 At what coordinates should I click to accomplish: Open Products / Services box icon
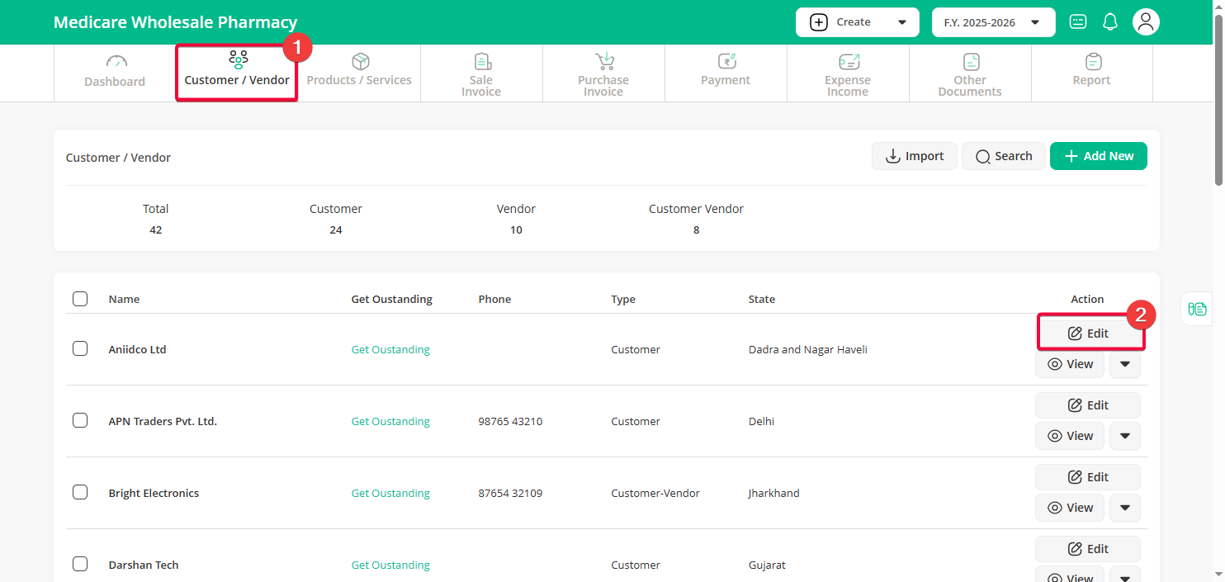(360, 62)
